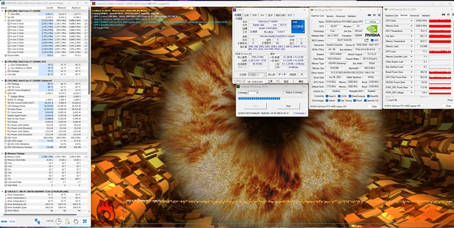Viewport: 454px width, 228px height.
Task: Click the clock icon beside Core Clocks in HWiNFO
Action: [x=9, y=20]
